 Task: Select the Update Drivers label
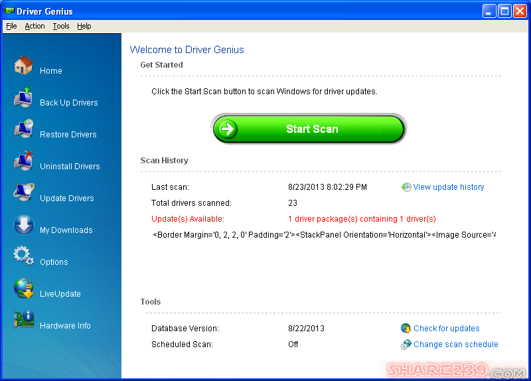(x=67, y=198)
